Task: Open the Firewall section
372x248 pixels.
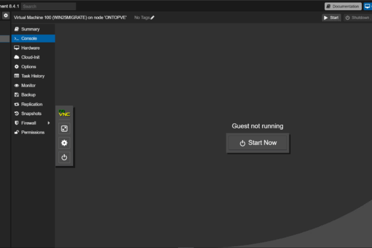Action: coord(33,123)
